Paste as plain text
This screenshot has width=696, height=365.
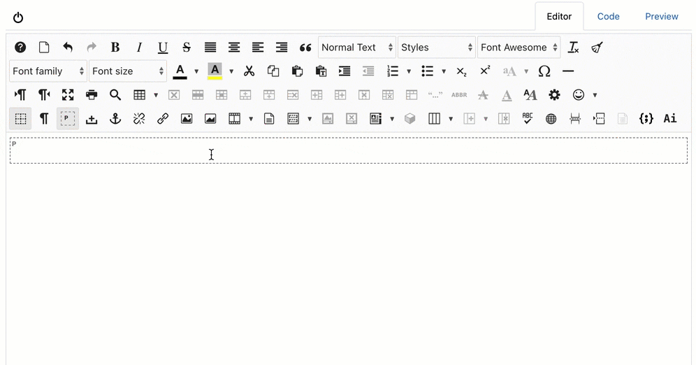click(x=321, y=71)
